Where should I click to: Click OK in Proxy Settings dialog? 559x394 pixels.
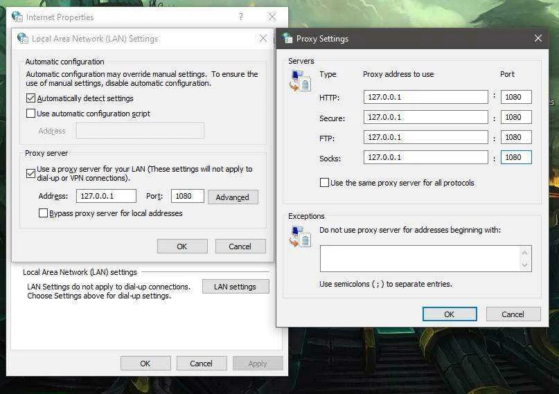450,314
